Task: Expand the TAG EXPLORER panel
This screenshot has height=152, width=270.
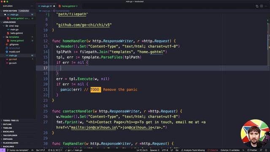Action: coord(10,136)
